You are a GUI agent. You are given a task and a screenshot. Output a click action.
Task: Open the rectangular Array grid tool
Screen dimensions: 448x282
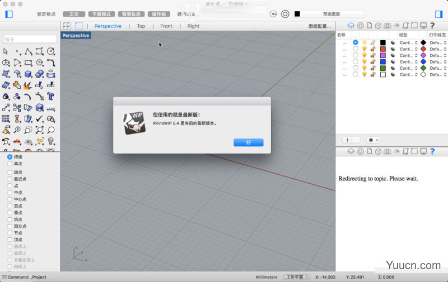[6, 119]
